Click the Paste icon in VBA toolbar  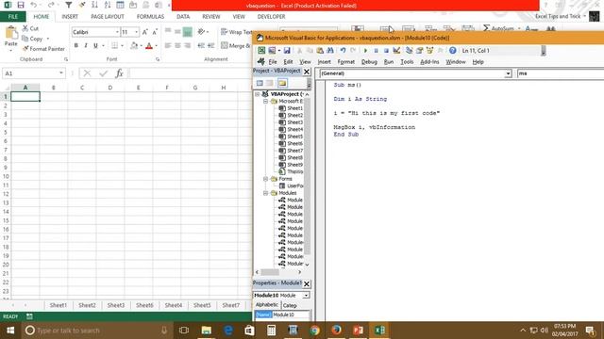click(x=320, y=50)
